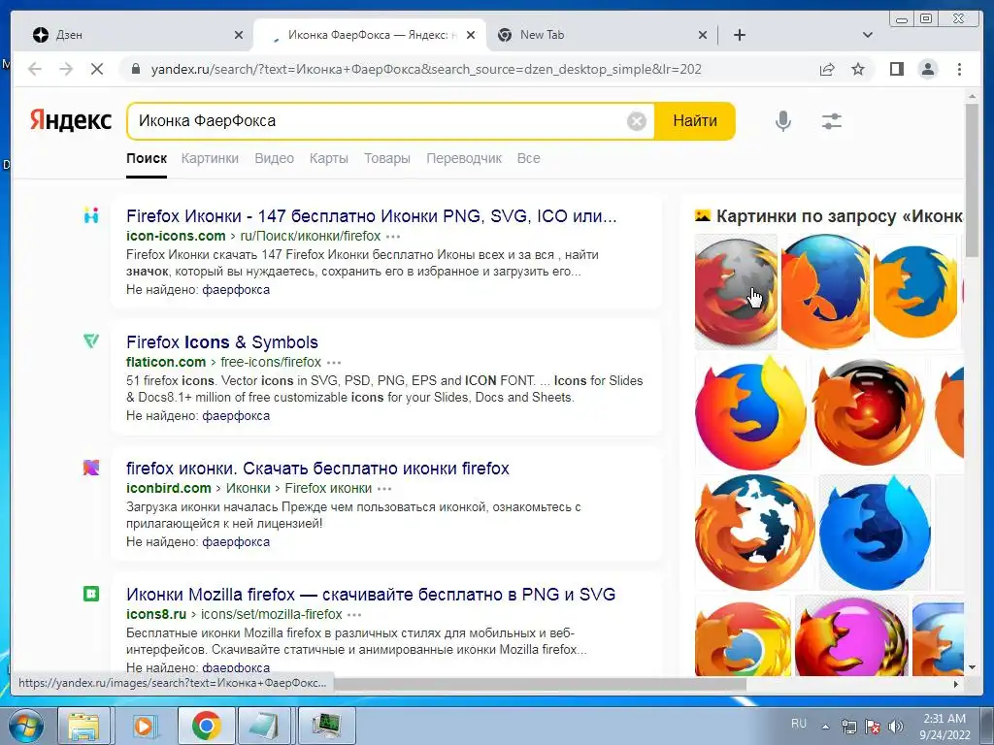Click the flaticon favicon
Viewport: 994px width, 745px height.
pyautogui.click(x=91, y=341)
